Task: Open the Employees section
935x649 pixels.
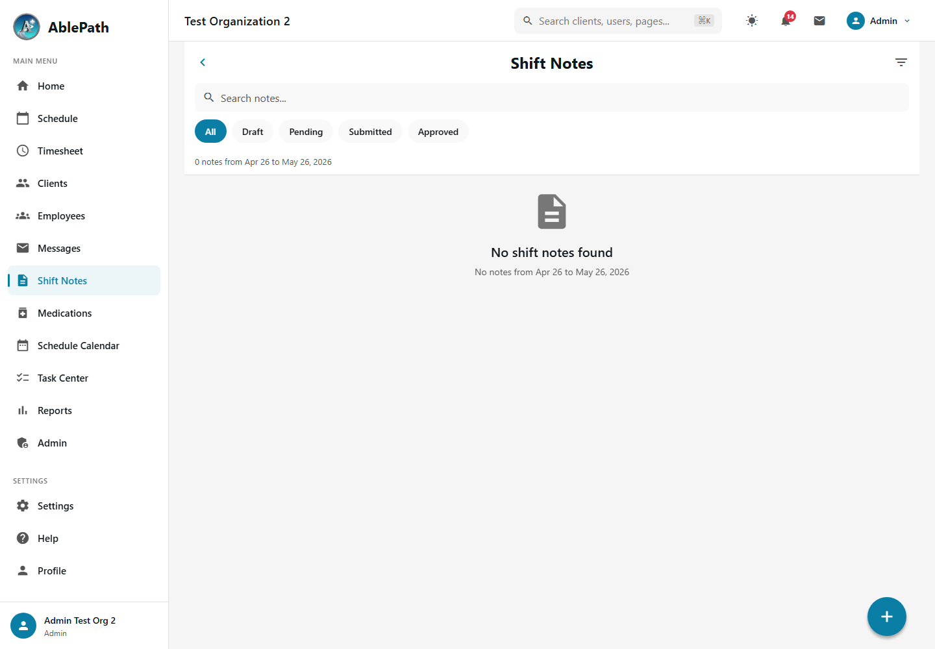Action: point(84,215)
